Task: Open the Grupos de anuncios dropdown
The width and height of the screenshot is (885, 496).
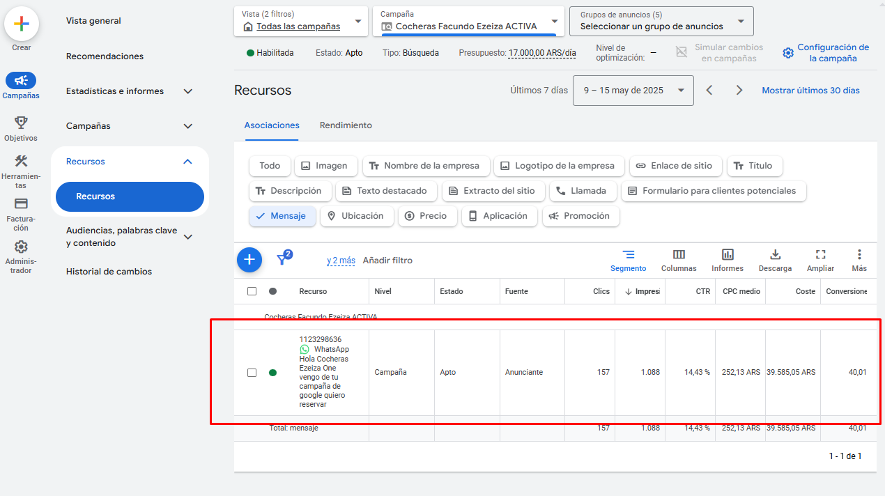Action: 661,22
